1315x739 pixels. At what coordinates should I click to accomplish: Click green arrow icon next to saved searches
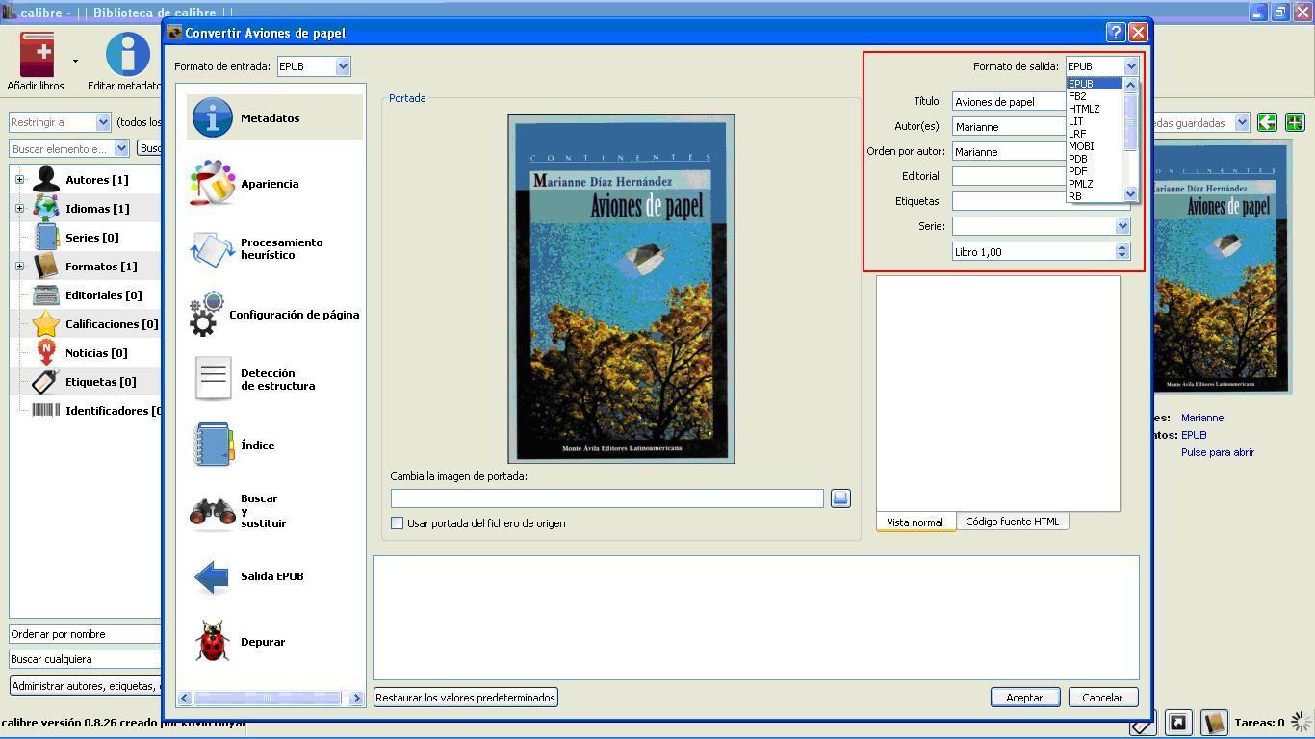(1267, 122)
